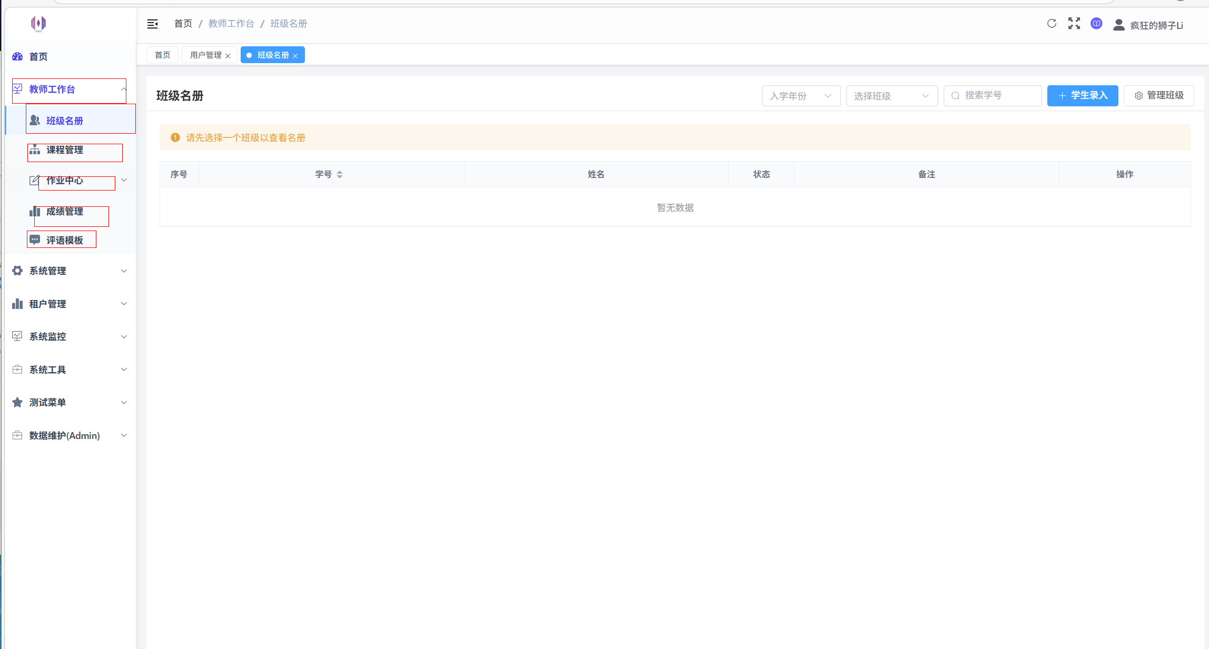
Task: Expand the 作业中心 submenu
Action: [124, 180]
